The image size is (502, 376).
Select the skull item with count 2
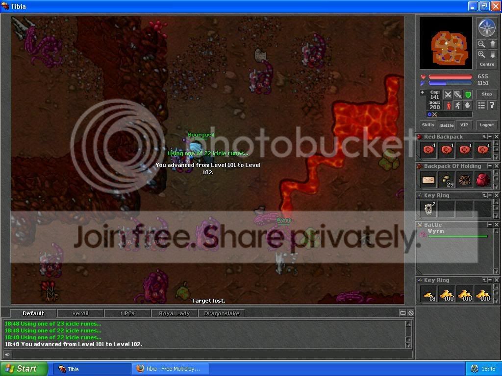pyautogui.click(x=428, y=209)
